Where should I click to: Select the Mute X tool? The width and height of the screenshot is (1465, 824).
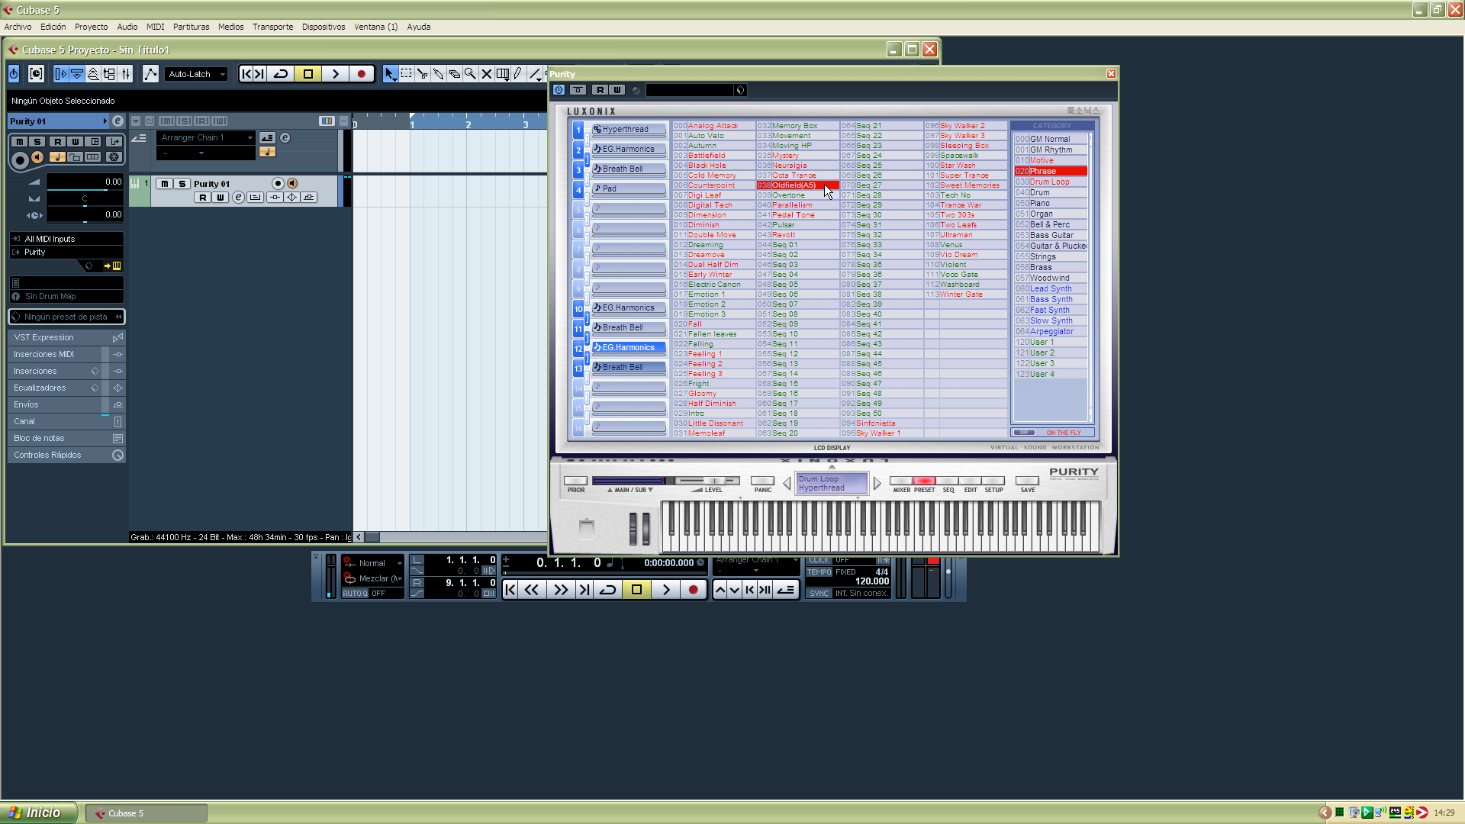pos(486,74)
